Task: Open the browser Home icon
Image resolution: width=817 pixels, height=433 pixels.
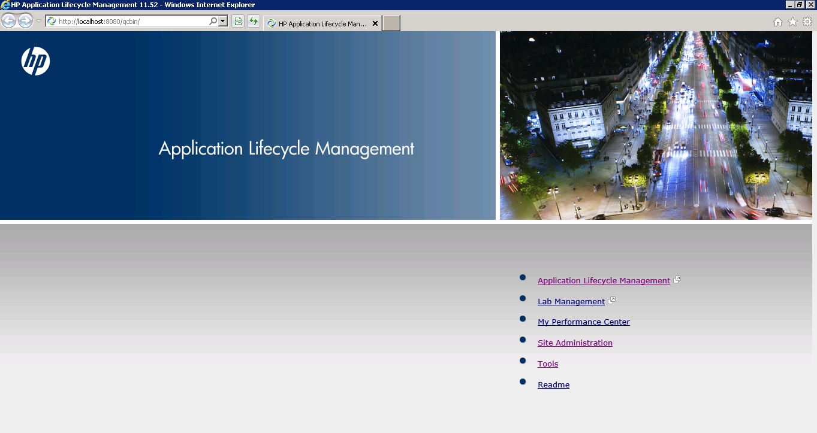Action: [777, 22]
